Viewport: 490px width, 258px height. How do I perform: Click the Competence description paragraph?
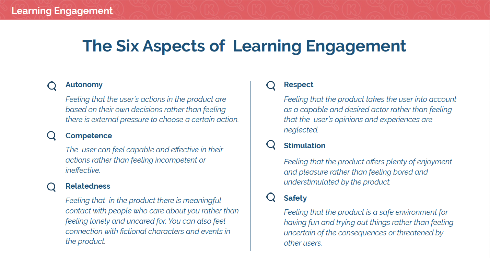[144, 160]
